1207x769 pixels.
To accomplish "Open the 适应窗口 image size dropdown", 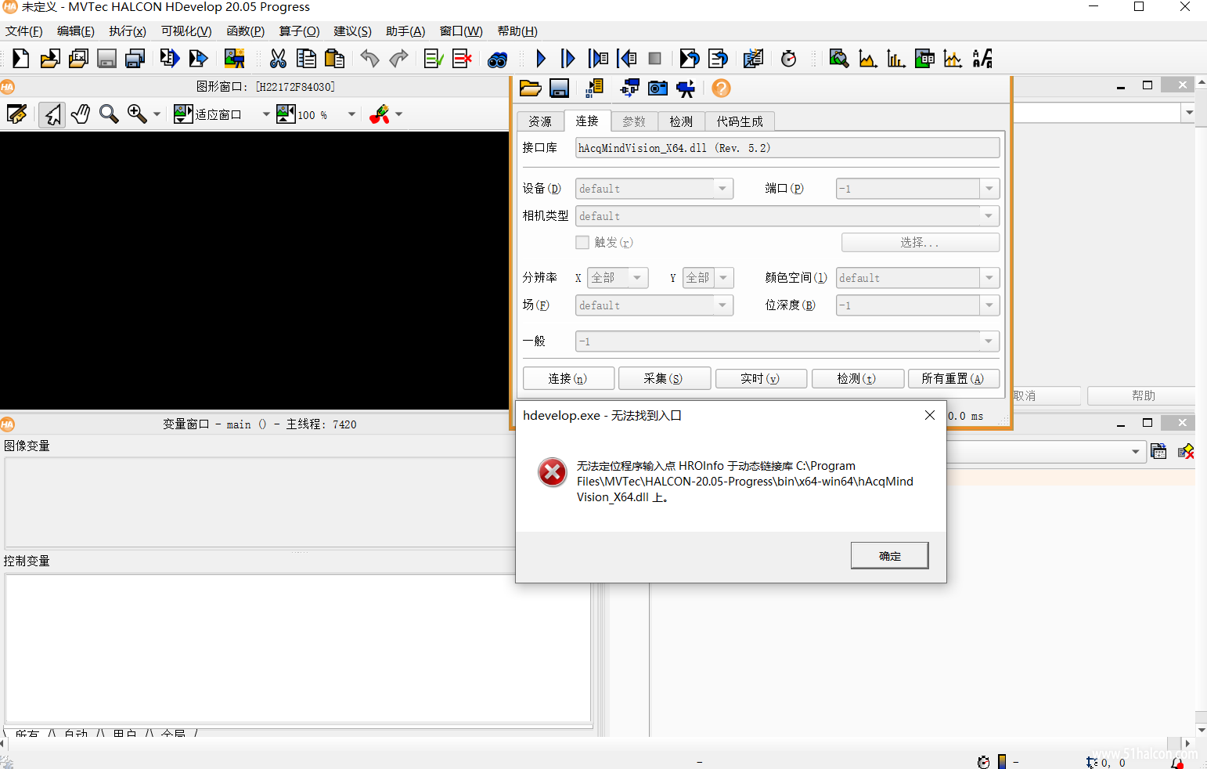I will (266, 114).
